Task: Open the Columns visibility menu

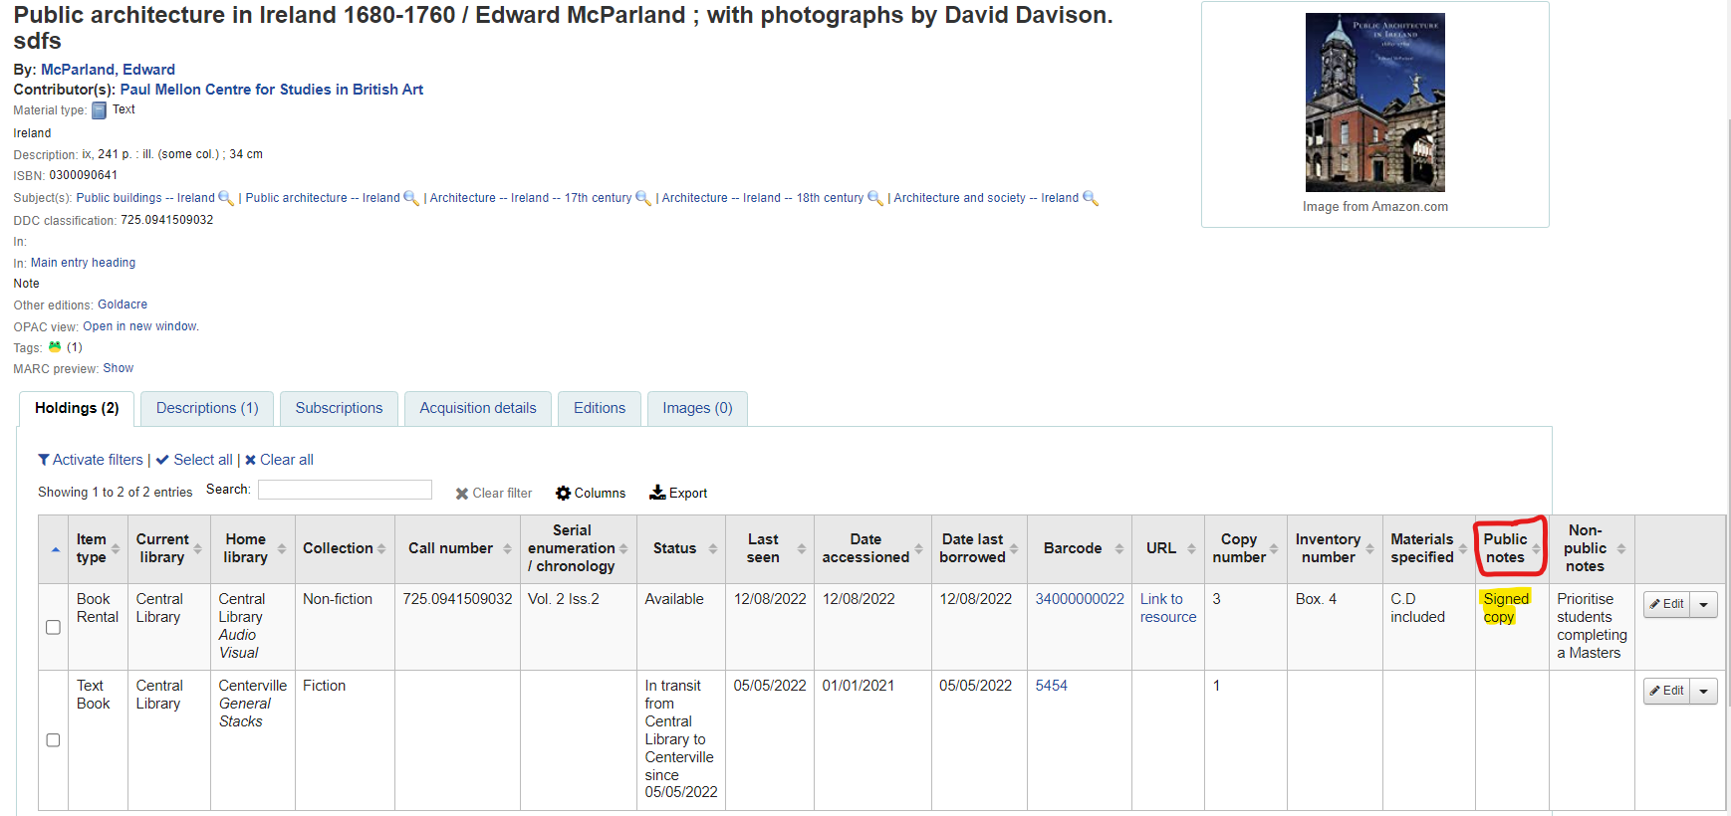Action: click(591, 494)
